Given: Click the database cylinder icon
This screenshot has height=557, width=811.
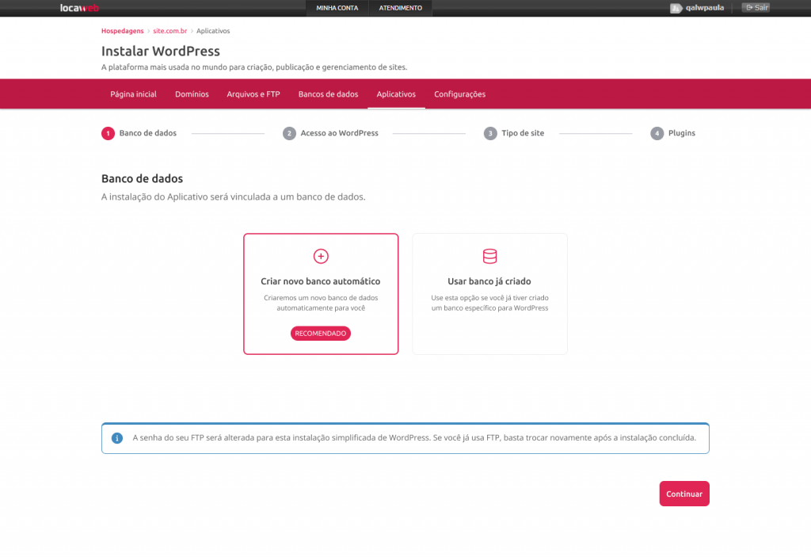Looking at the screenshot, I should pyautogui.click(x=489, y=256).
